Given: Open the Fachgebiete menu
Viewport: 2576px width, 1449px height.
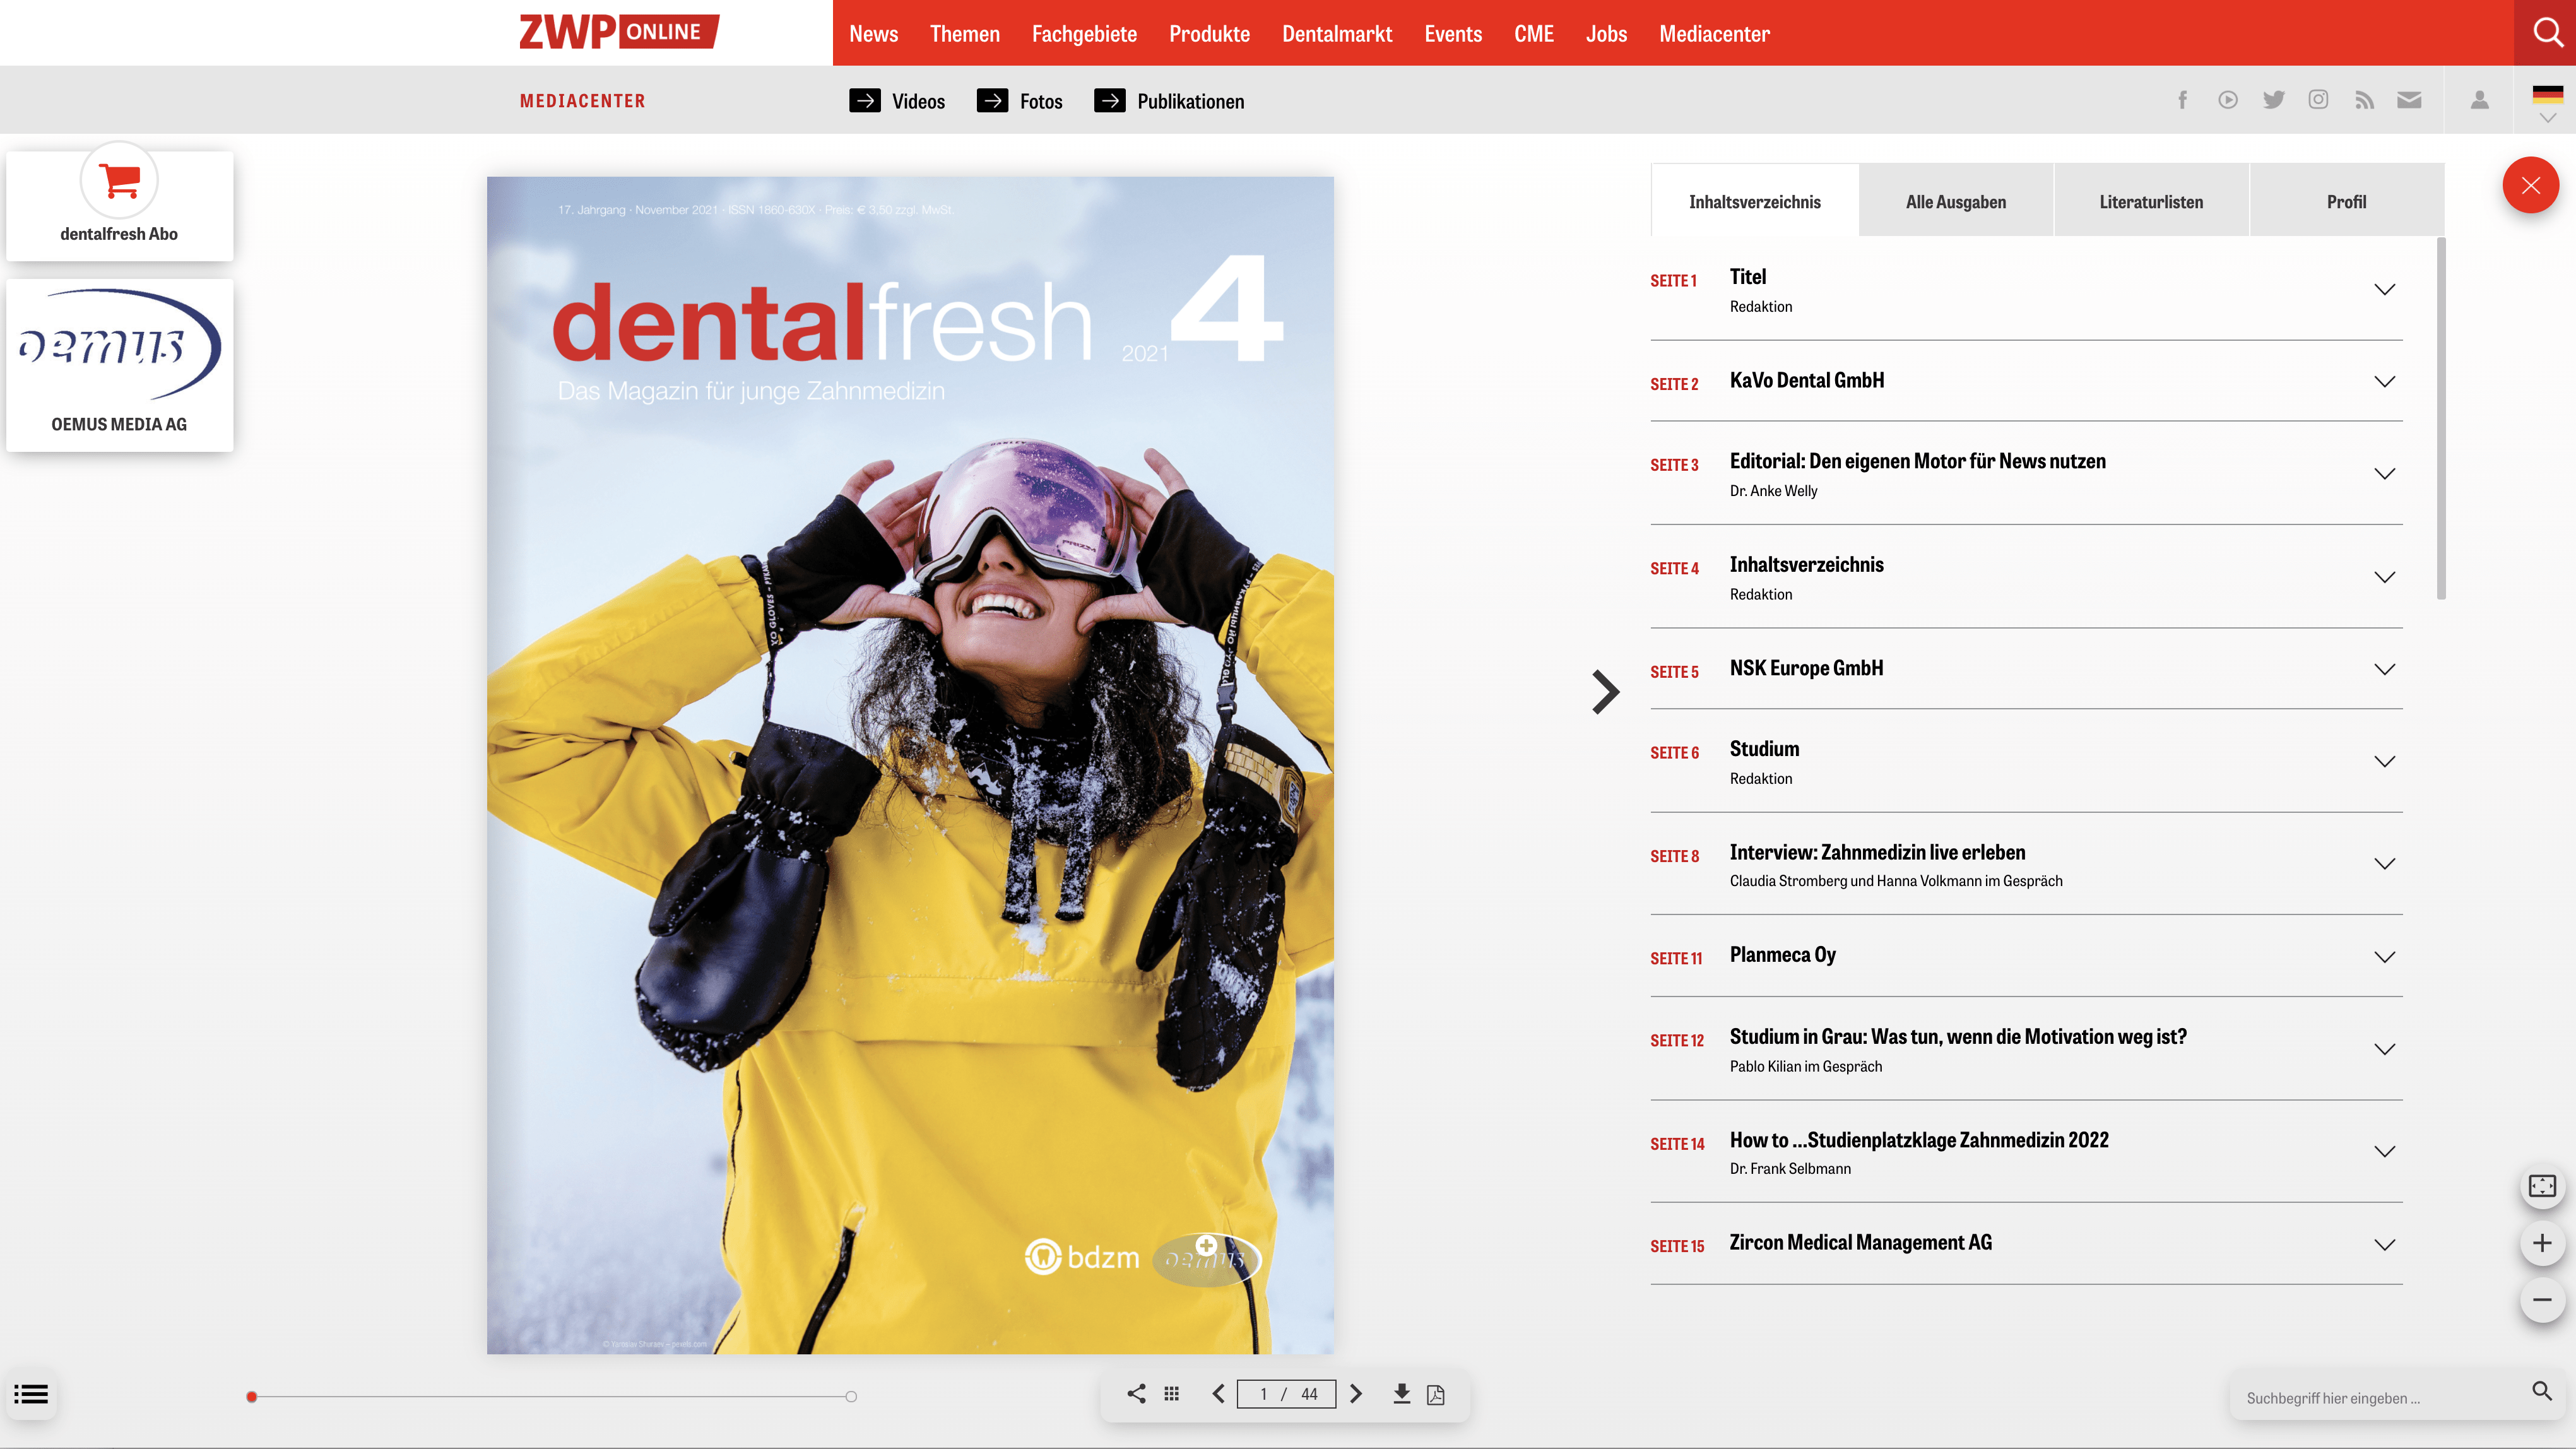Looking at the screenshot, I should point(1084,34).
